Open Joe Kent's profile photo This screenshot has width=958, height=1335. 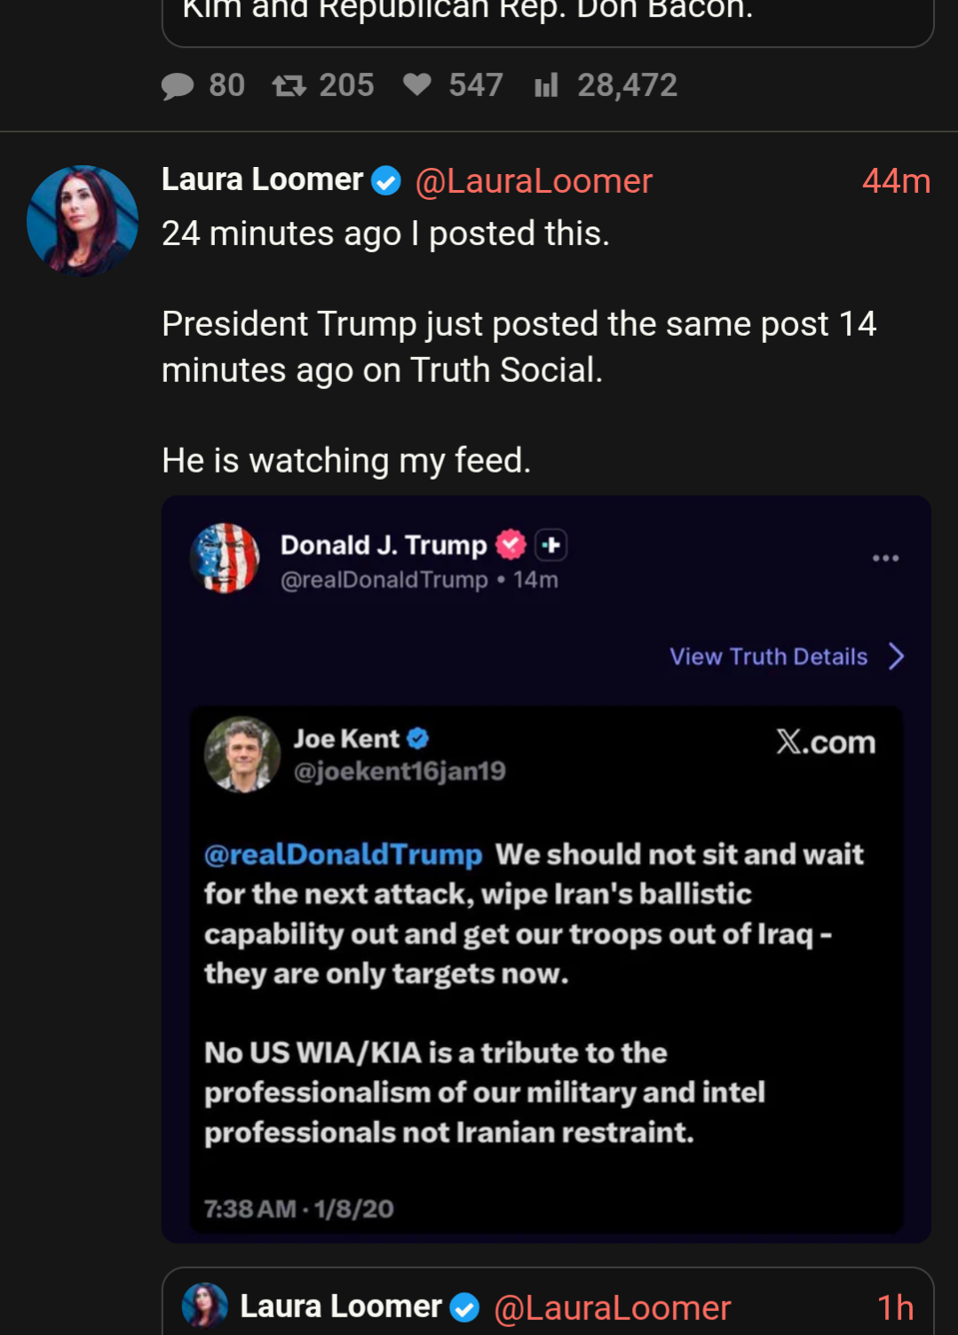[242, 754]
